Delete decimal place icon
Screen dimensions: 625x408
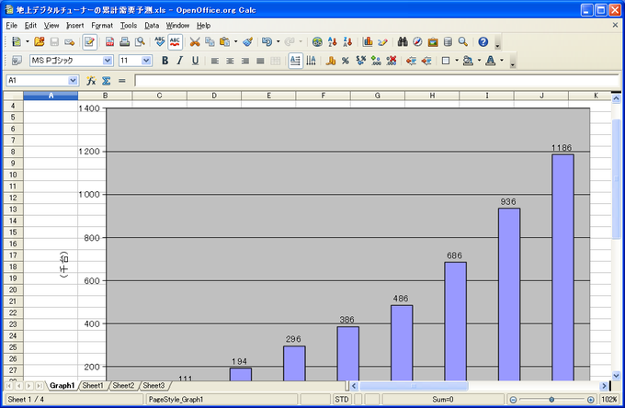[392, 61]
